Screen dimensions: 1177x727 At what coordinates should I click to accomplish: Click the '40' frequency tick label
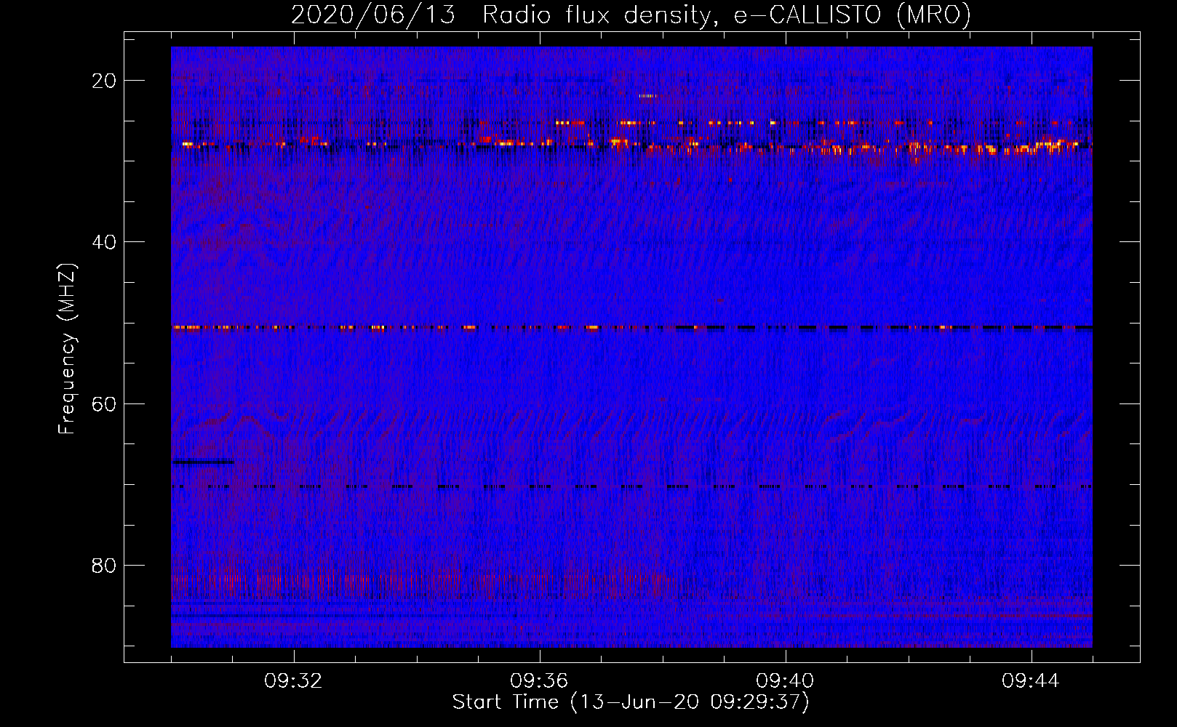(105, 242)
